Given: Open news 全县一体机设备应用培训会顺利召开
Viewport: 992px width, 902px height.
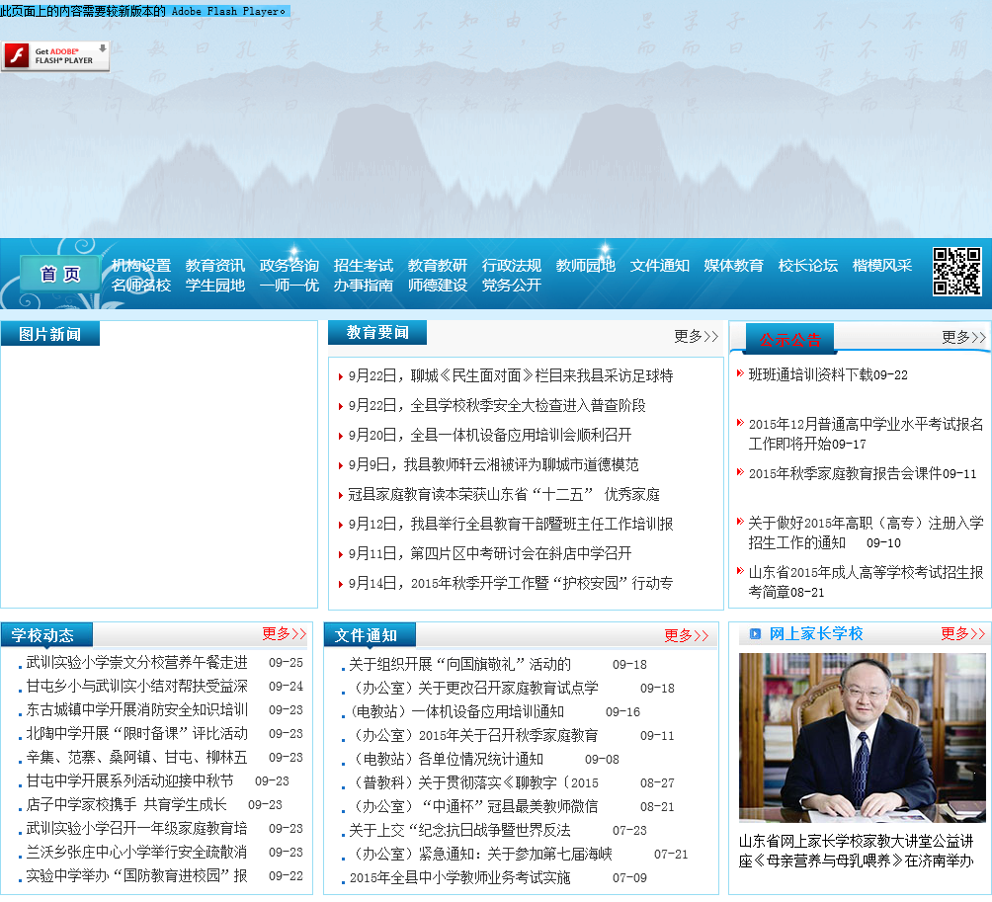Looking at the screenshot, I should 490,435.
